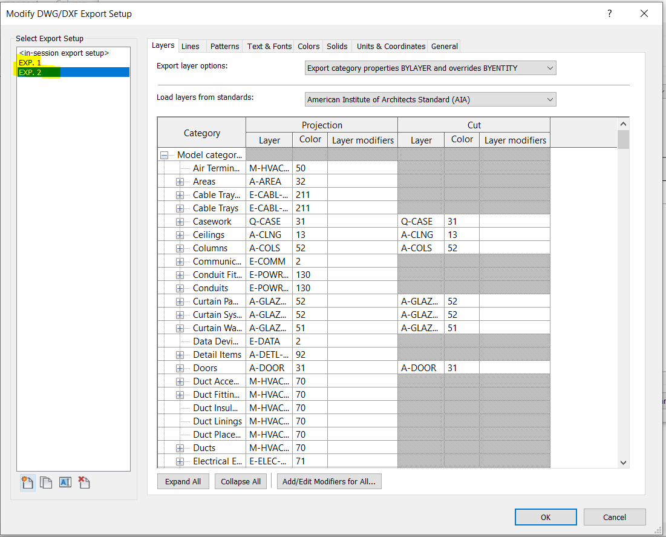The height and width of the screenshot is (537, 666).
Task: Open the General tab
Action: click(x=444, y=45)
